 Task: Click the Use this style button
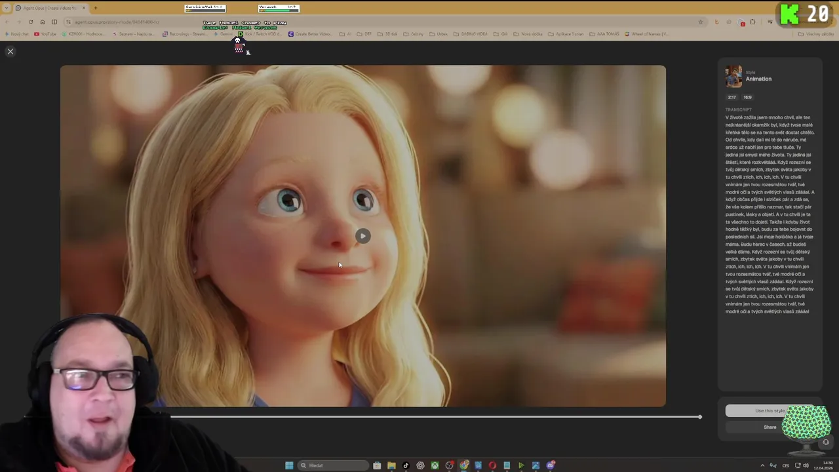pos(770,411)
